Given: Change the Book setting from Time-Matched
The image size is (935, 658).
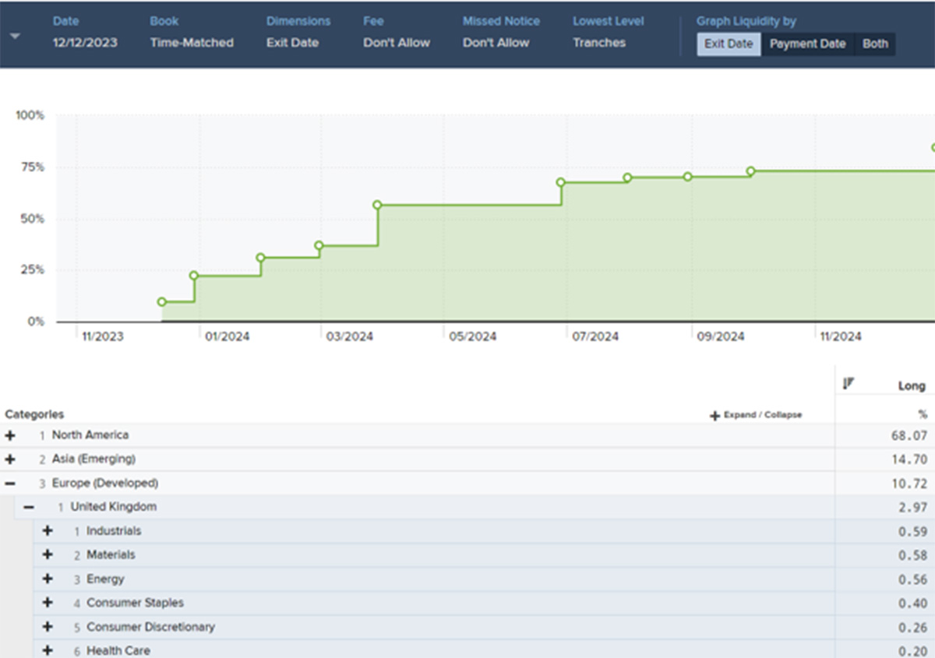Looking at the screenshot, I should click(x=192, y=43).
